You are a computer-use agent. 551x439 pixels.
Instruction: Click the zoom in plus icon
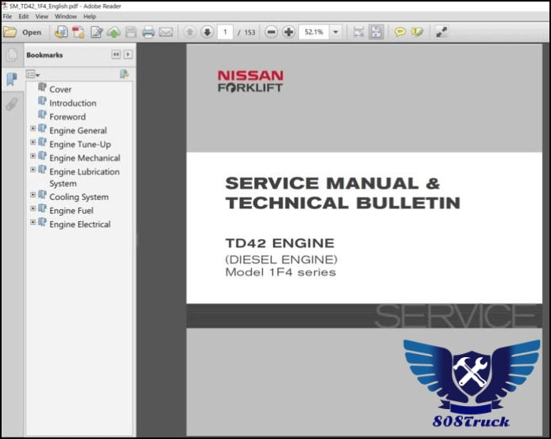(289, 32)
